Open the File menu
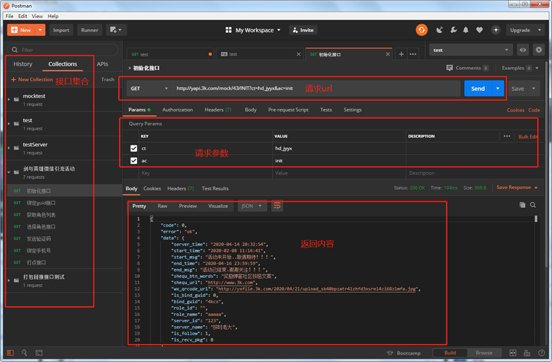The height and width of the screenshot is (362, 552). 9,16
